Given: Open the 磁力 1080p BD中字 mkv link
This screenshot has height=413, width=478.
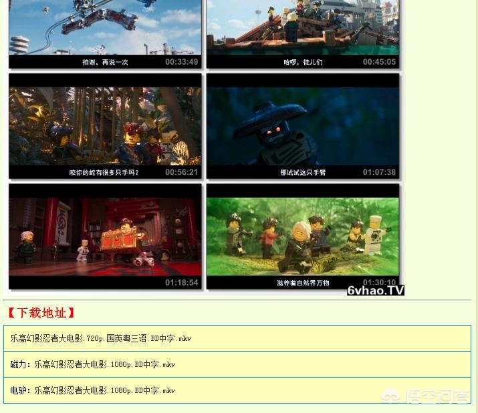Looking at the screenshot, I should (x=104, y=364).
